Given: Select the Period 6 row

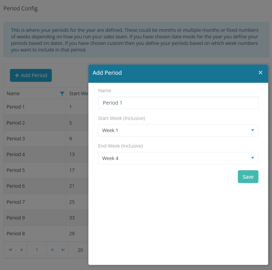Looking at the screenshot, I should pyautogui.click(x=46, y=186).
